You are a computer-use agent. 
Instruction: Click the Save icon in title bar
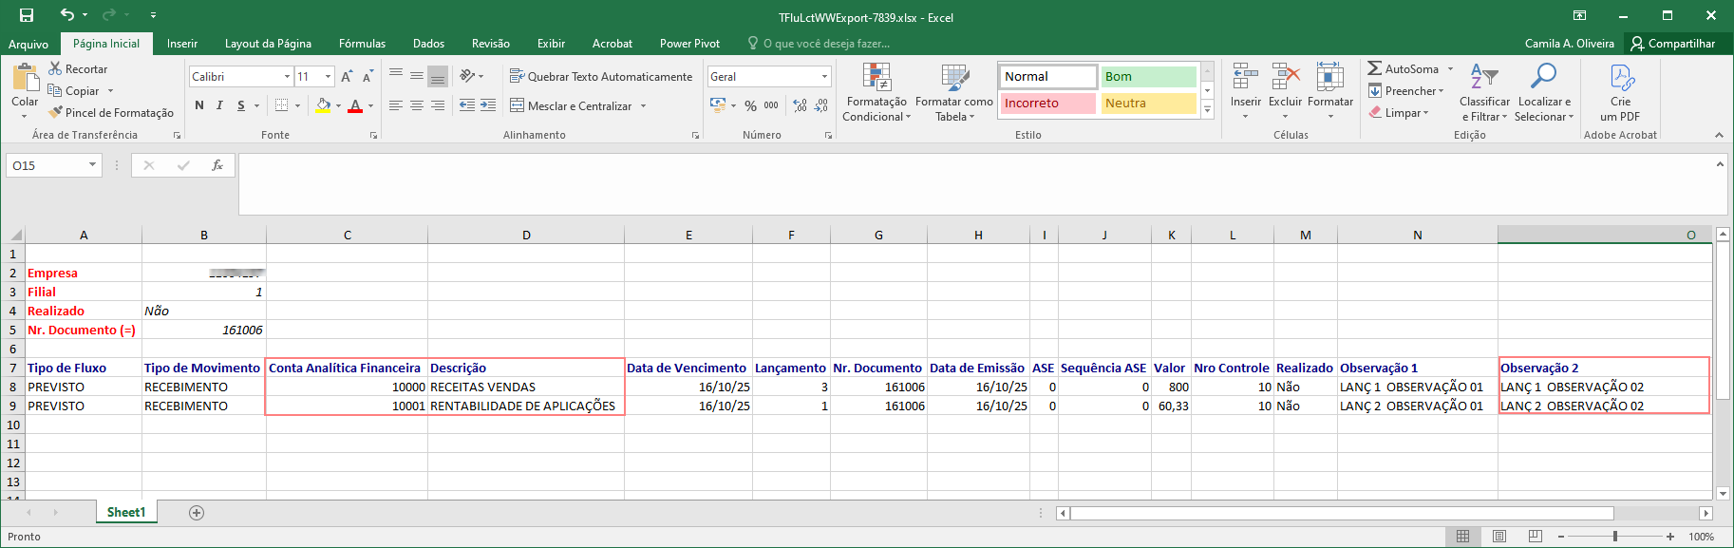click(27, 15)
